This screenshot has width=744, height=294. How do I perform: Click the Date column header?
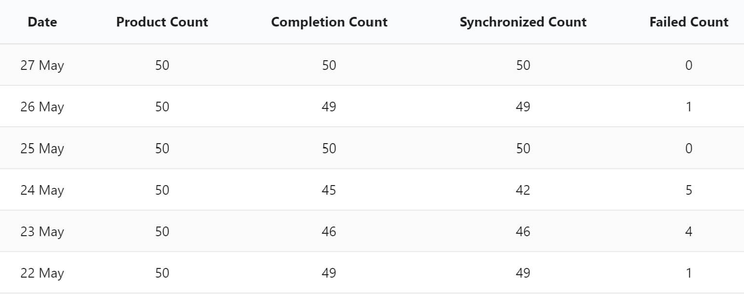coord(42,22)
